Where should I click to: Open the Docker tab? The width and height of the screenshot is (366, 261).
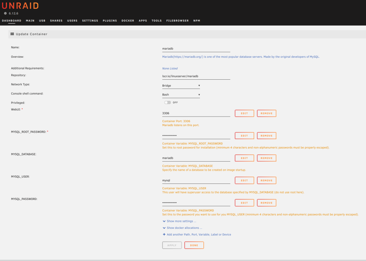coord(128,21)
